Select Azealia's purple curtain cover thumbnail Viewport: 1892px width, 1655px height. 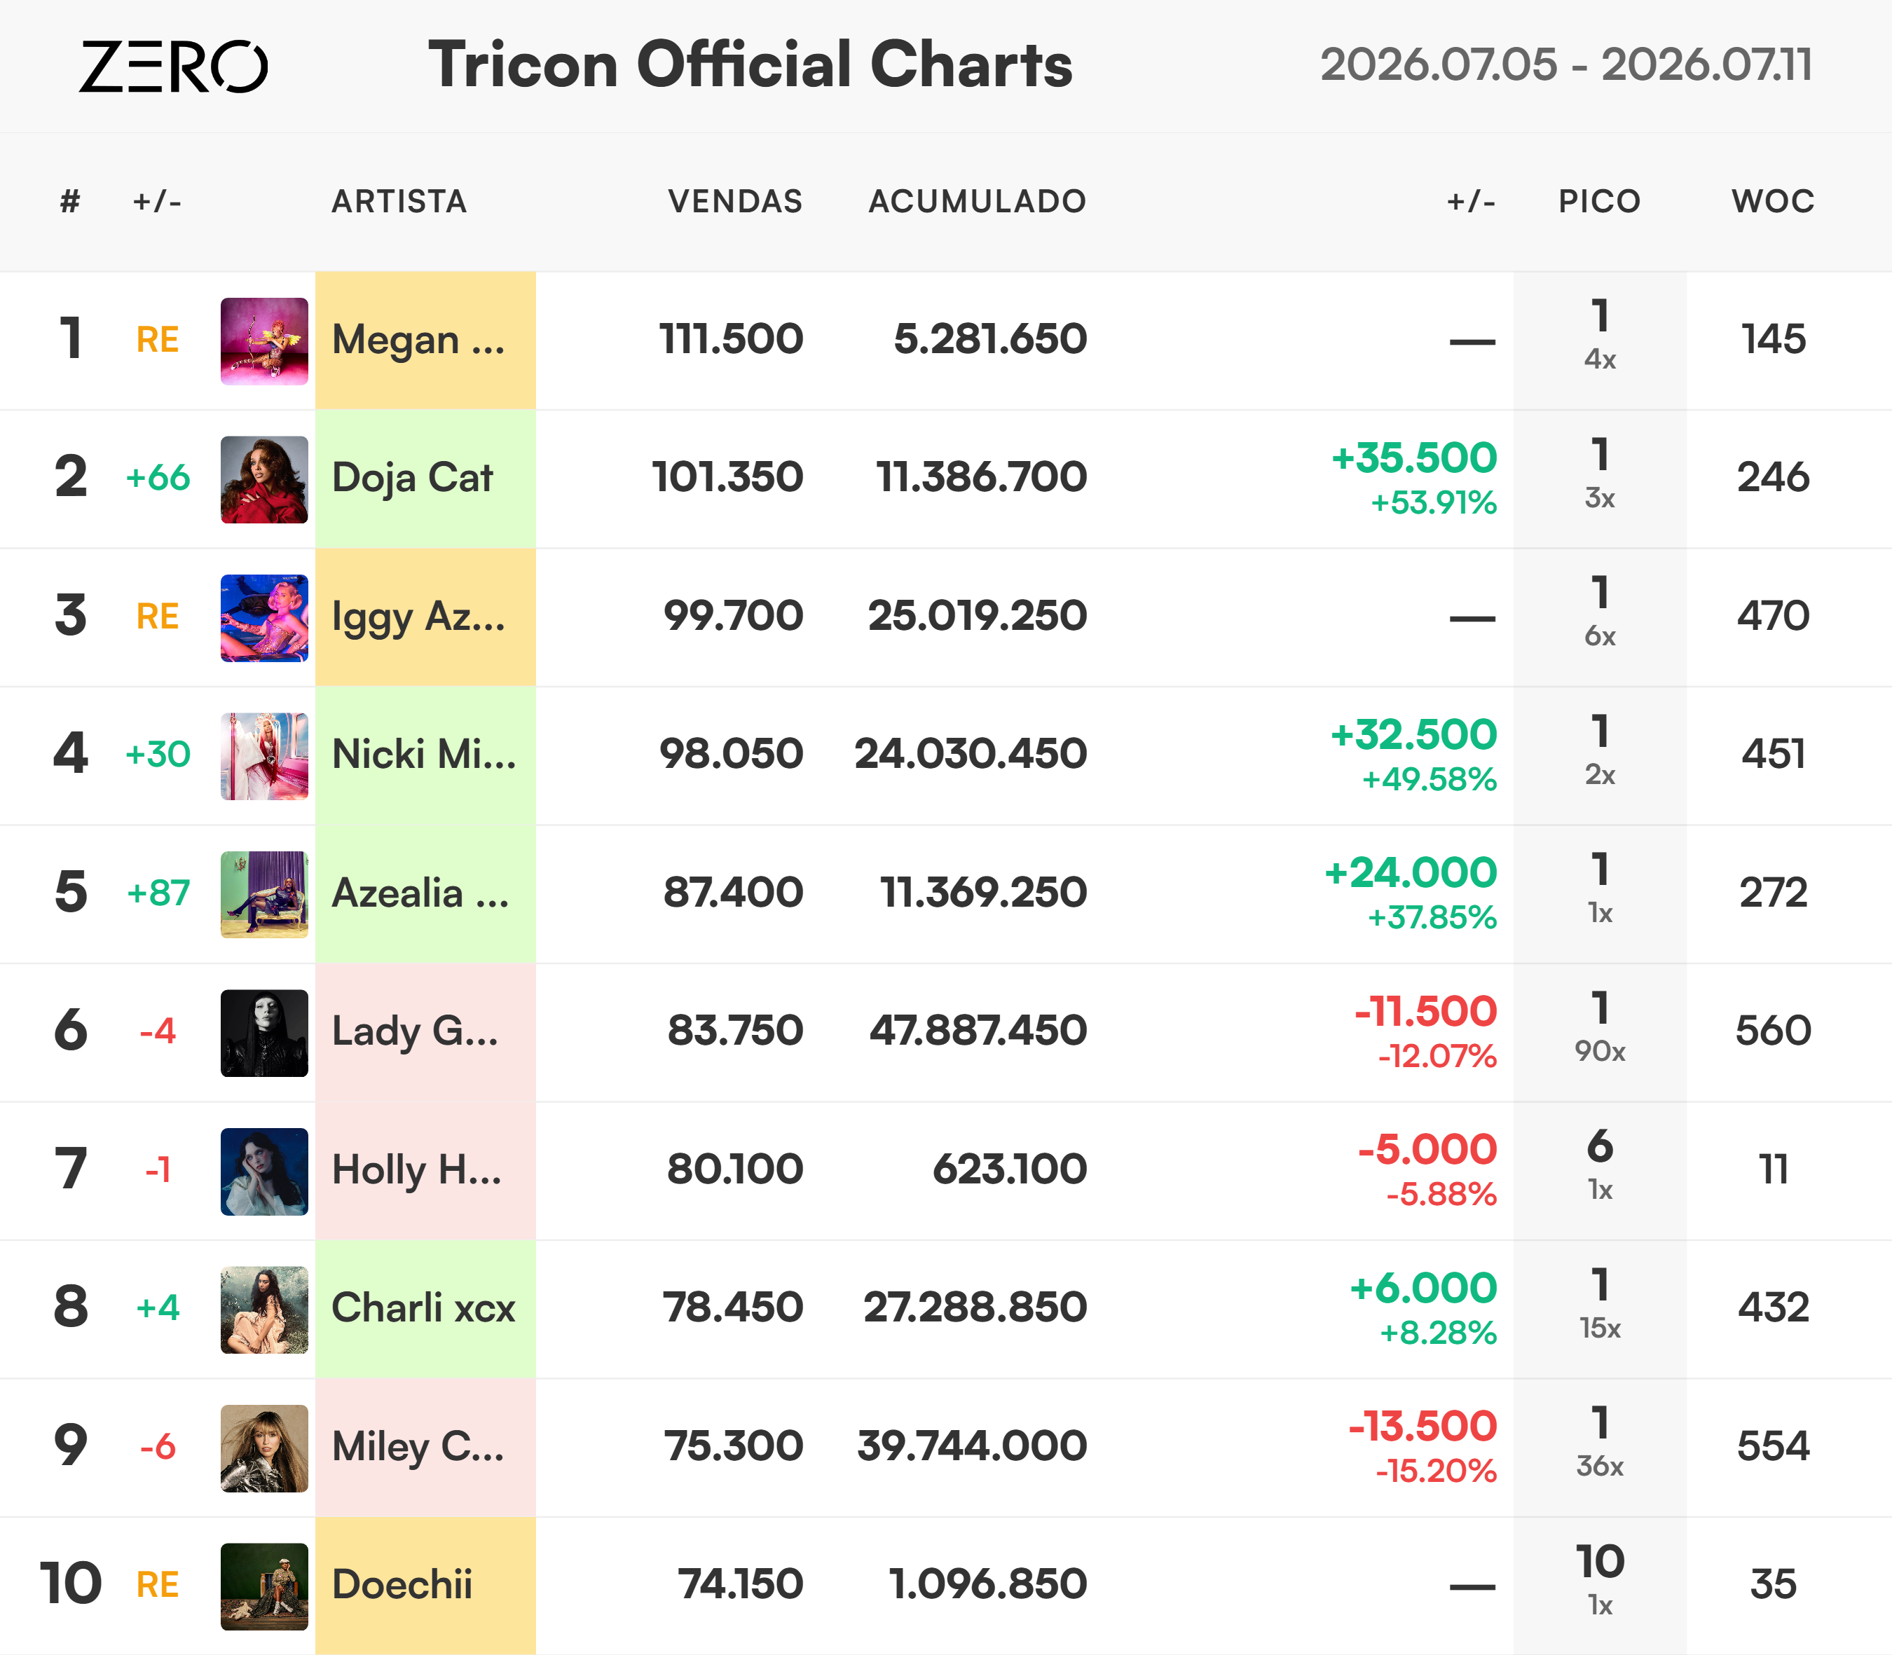(x=264, y=894)
